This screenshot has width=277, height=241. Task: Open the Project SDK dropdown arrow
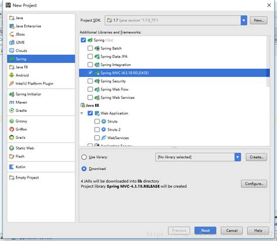point(244,20)
